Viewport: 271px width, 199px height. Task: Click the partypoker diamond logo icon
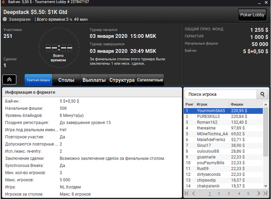[x=3, y=2]
